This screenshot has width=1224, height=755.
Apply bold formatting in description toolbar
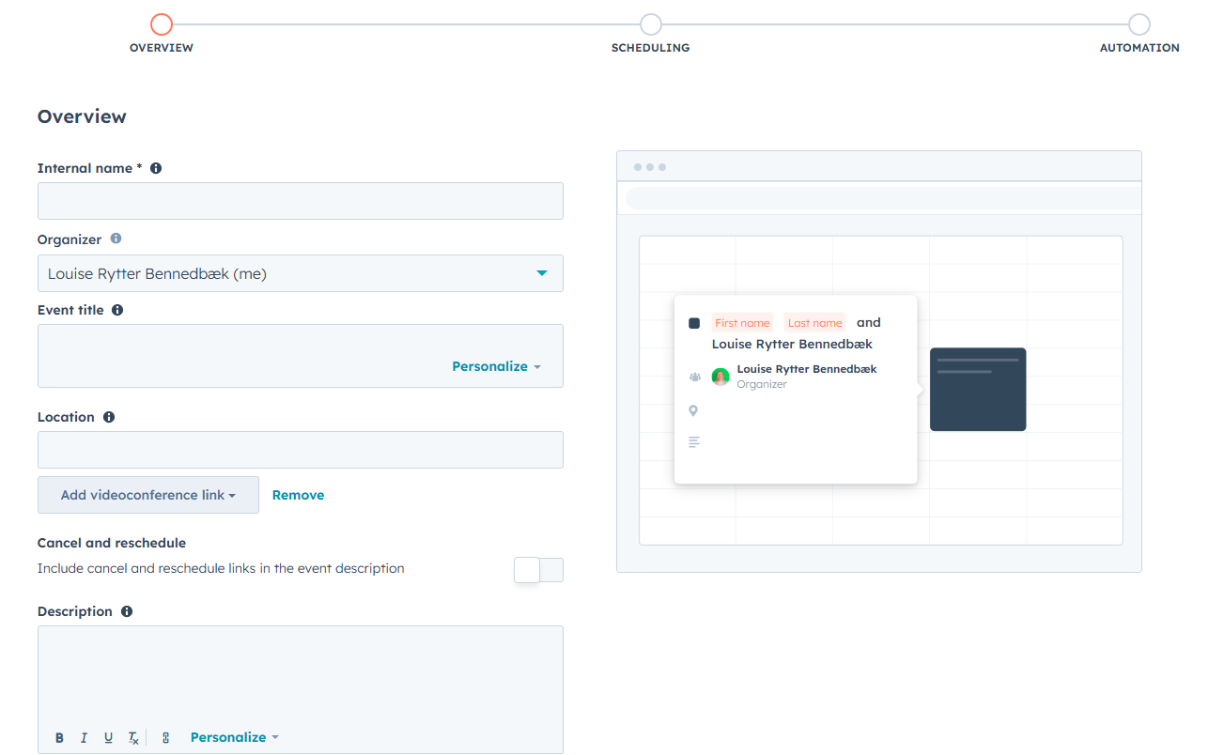pyautogui.click(x=59, y=738)
